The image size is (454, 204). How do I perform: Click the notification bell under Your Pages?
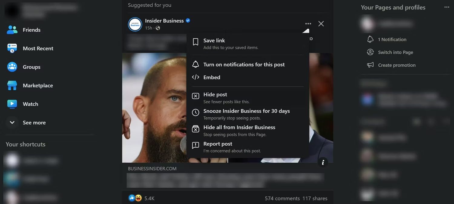click(370, 39)
